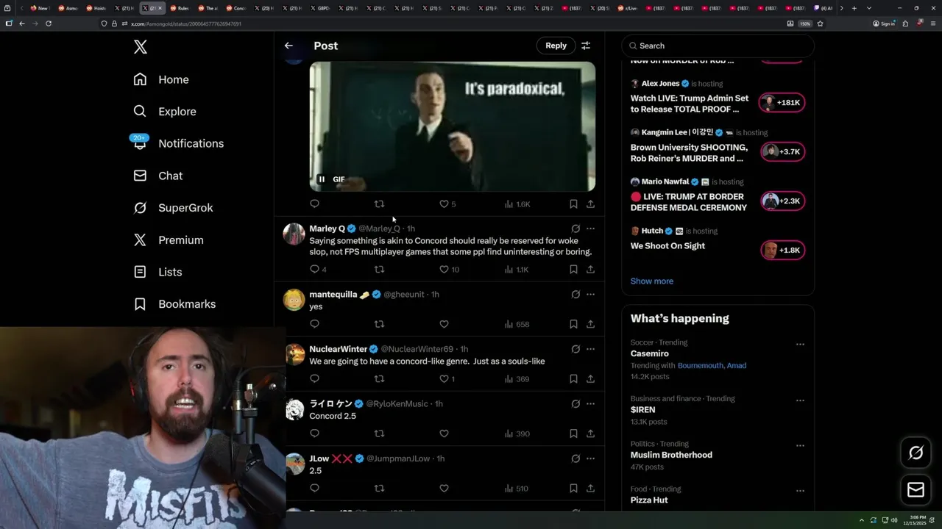Image resolution: width=942 pixels, height=529 pixels.
Task: Click the @gheeunit handle
Action: click(x=404, y=294)
